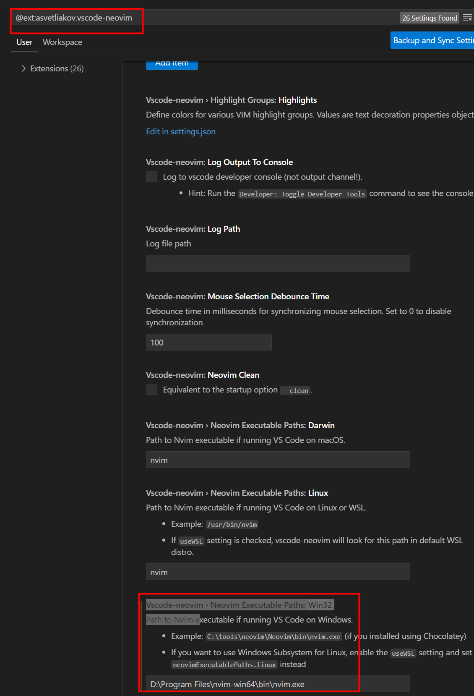474x696 pixels.
Task: Click the Neovim Executable Paths: Win32 title
Action: pos(239,605)
